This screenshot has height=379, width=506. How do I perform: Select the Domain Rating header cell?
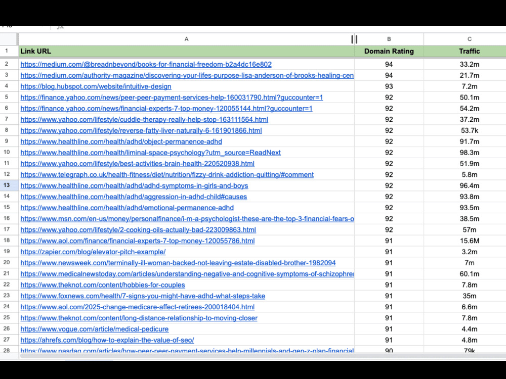coord(389,51)
